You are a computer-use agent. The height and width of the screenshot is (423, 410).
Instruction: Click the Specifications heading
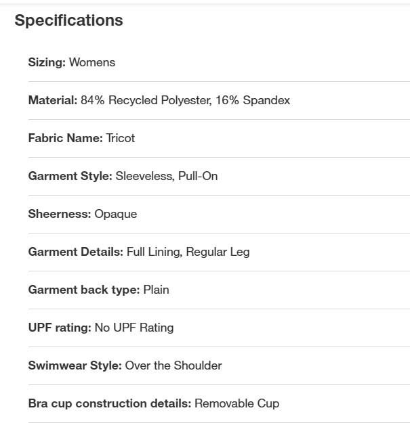(68, 20)
